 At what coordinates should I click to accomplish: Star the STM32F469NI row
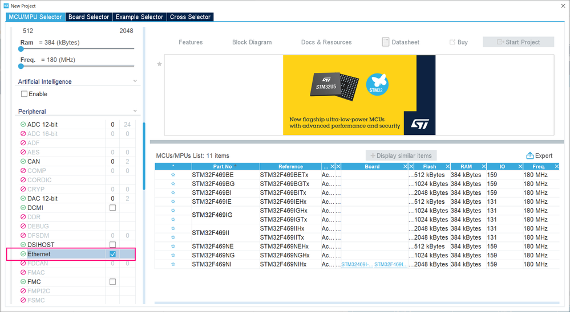pyautogui.click(x=173, y=264)
